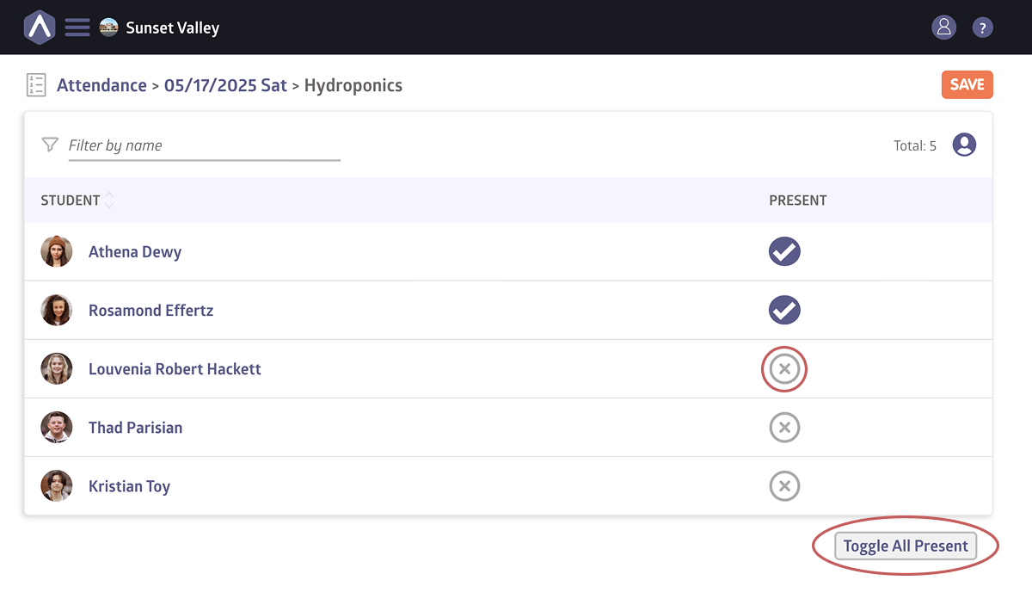Open the hamburger navigation menu
Viewport: 1032px width, 611px height.
tap(77, 28)
